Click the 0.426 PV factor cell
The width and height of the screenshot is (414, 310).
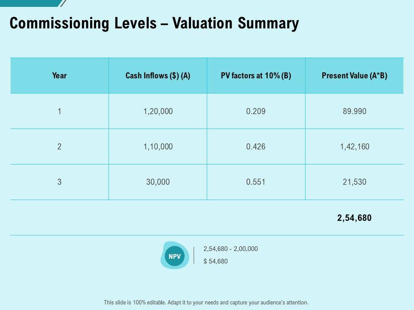point(256,147)
